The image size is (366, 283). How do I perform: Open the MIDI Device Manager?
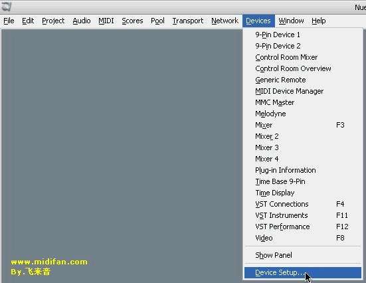303,91
